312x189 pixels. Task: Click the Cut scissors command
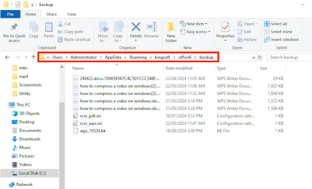pos(64,24)
